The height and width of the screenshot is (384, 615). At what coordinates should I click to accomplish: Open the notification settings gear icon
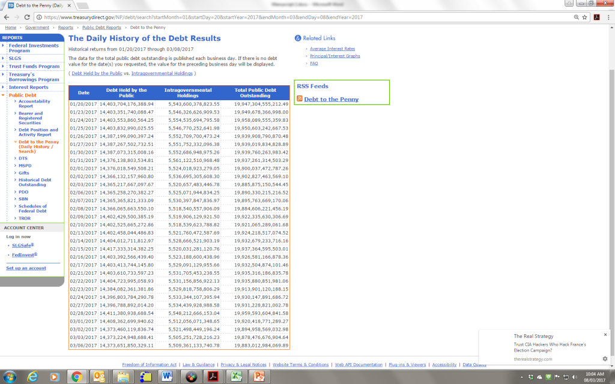tap(605, 359)
